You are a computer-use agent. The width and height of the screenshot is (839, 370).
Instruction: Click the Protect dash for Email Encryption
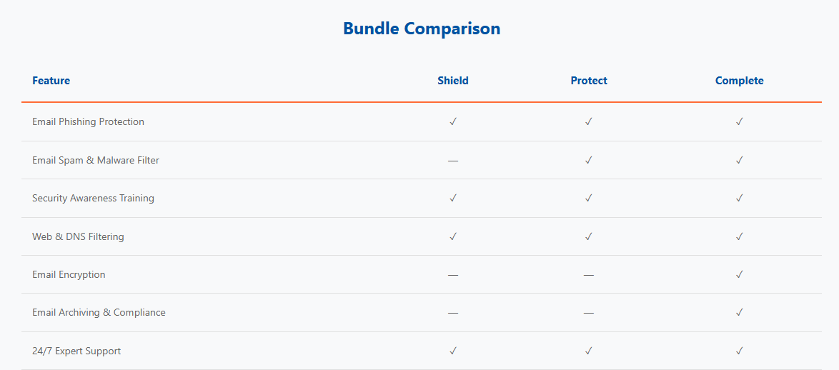click(x=589, y=274)
